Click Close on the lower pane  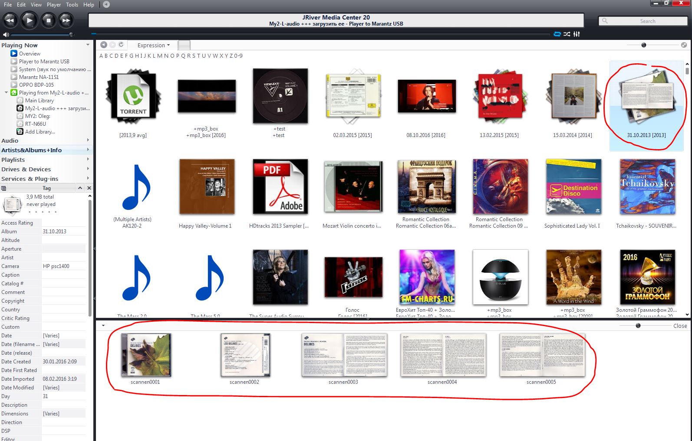click(x=680, y=326)
